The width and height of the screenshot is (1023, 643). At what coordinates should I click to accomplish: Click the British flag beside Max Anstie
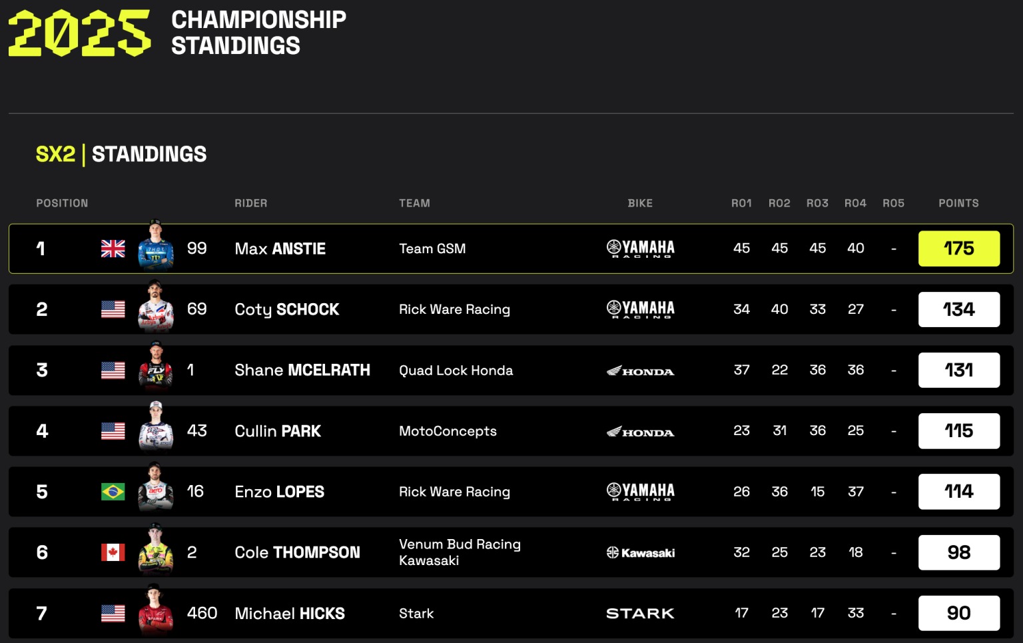tap(113, 249)
